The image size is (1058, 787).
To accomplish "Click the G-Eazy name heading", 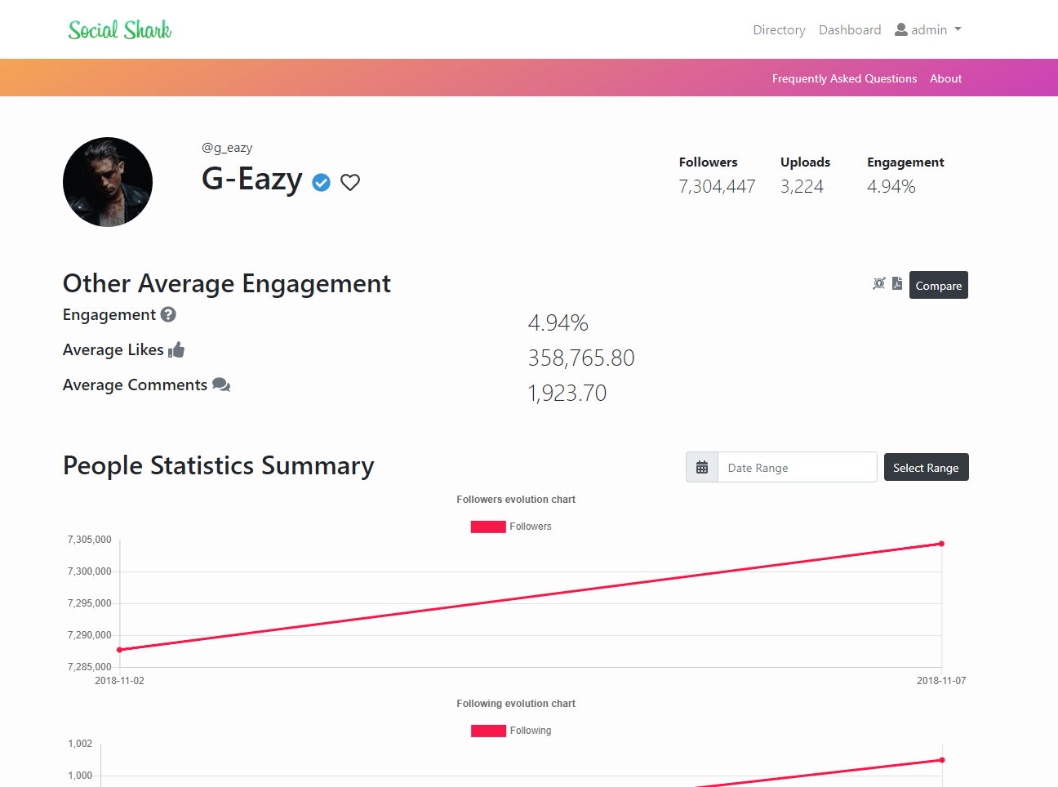I will pyautogui.click(x=252, y=178).
